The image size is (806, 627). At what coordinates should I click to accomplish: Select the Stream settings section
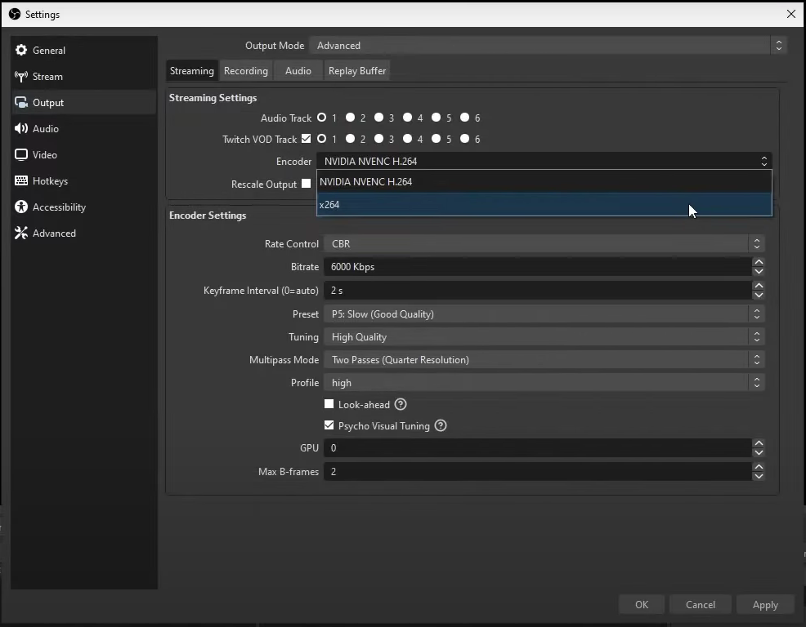(47, 76)
